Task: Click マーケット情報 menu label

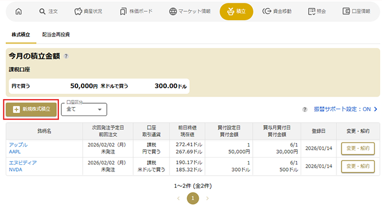Action: (x=194, y=11)
